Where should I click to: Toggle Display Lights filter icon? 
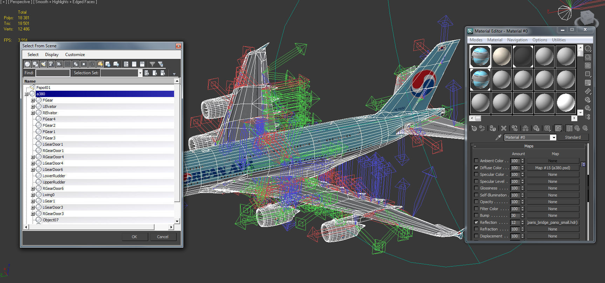[x=43, y=64]
